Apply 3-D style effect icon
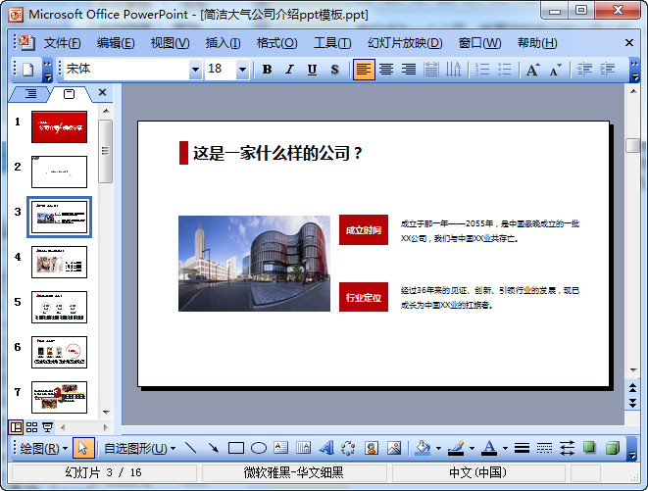The height and width of the screenshot is (491, 648). (x=612, y=448)
